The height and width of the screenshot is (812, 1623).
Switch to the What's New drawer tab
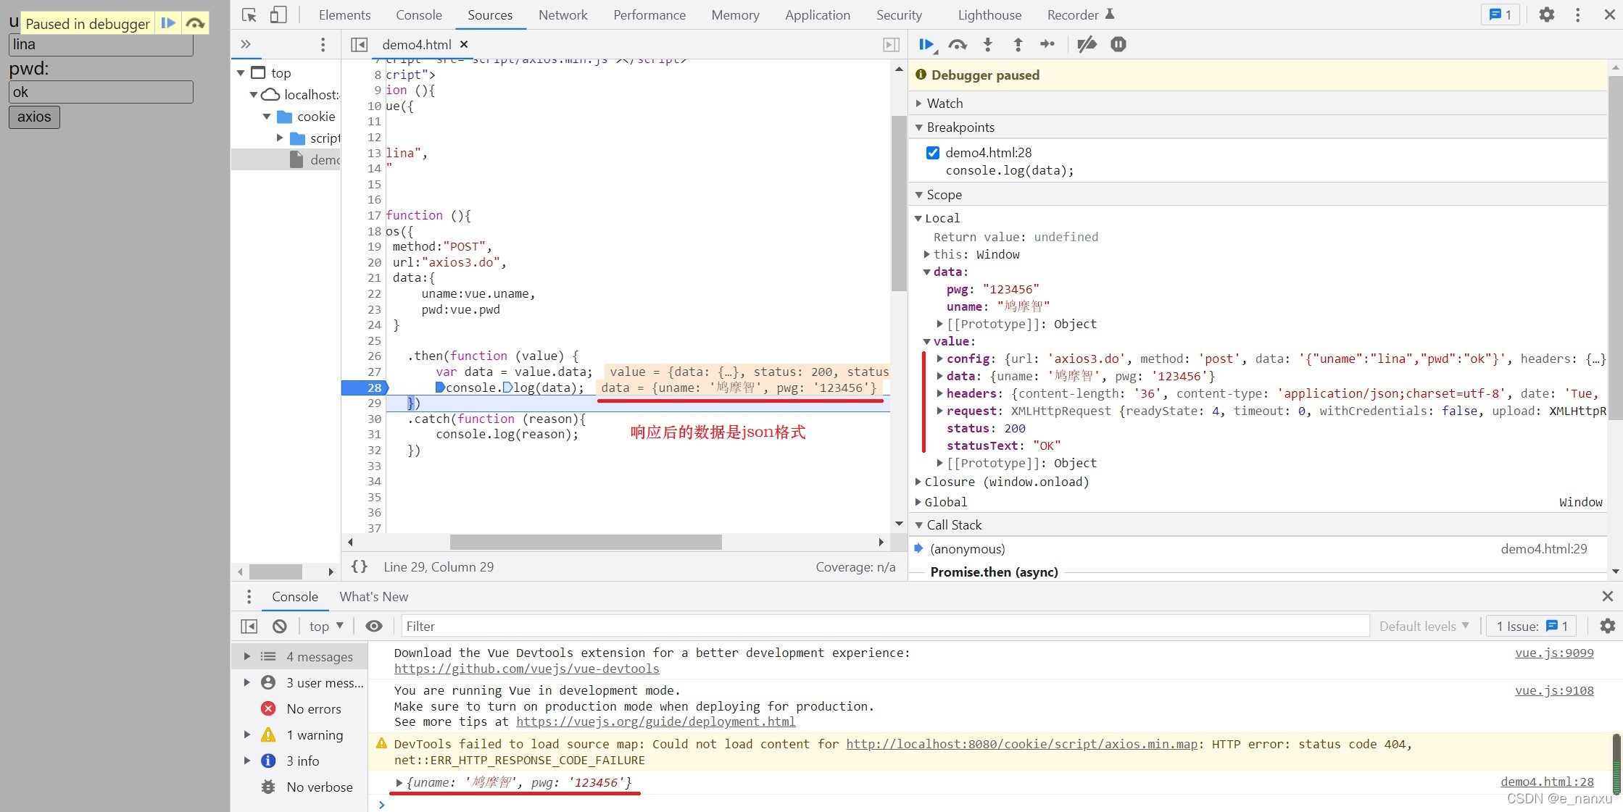click(374, 597)
